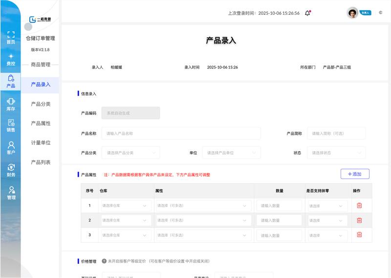Focus row 1 数量 quantity input
The height and width of the screenshot is (278, 391).
279,206
